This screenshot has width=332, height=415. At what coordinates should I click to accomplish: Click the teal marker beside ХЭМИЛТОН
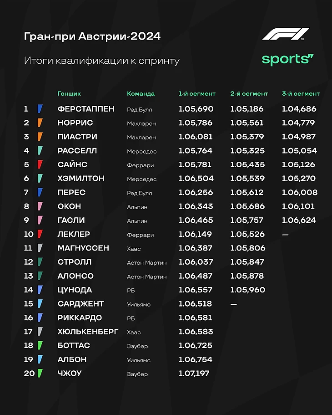[40, 179]
